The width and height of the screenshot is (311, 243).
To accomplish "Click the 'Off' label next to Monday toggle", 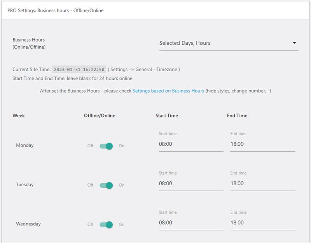I will [x=90, y=146].
